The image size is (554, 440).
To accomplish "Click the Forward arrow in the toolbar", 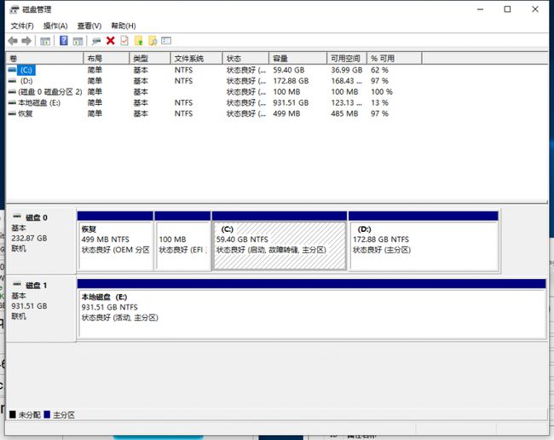I will (x=26, y=41).
